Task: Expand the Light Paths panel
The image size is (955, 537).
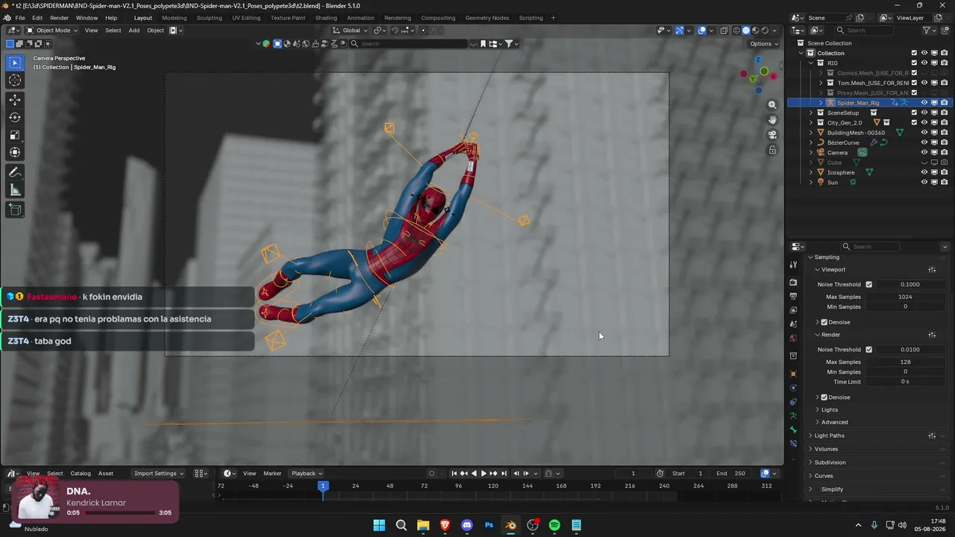Action: (x=810, y=436)
